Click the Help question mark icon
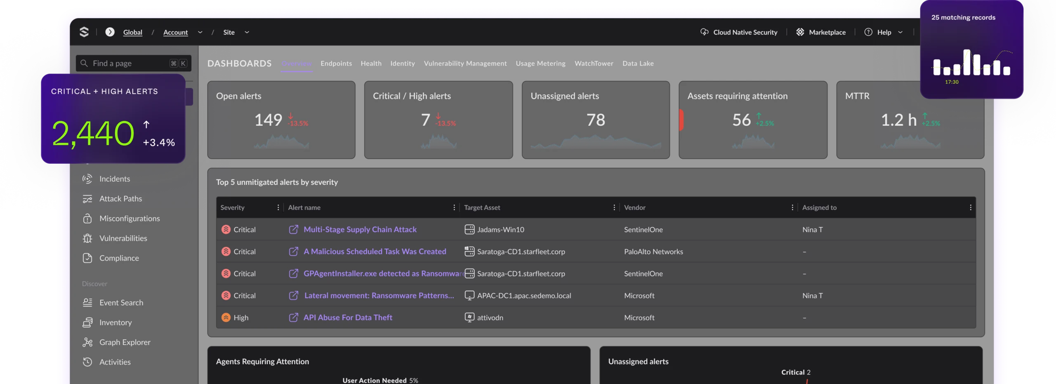The height and width of the screenshot is (384, 1056). (868, 32)
